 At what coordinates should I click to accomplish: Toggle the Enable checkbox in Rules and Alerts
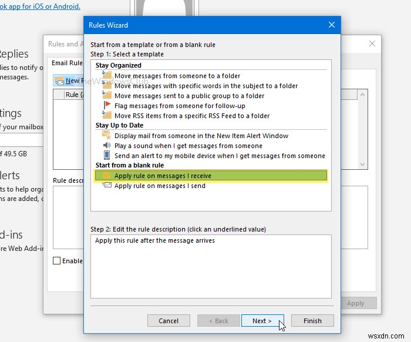pyautogui.click(x=56, y=261)
